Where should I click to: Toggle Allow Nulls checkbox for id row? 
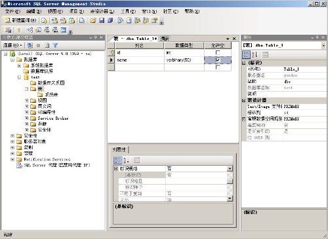pyautogui.click(x=218, y=52)
